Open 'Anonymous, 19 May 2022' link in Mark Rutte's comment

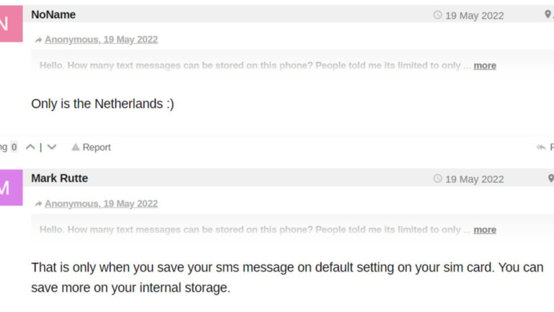101,204
